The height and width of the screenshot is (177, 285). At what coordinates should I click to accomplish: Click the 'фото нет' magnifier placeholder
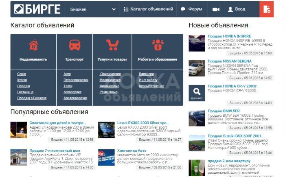pyautogui.click(x=197, y=92)
